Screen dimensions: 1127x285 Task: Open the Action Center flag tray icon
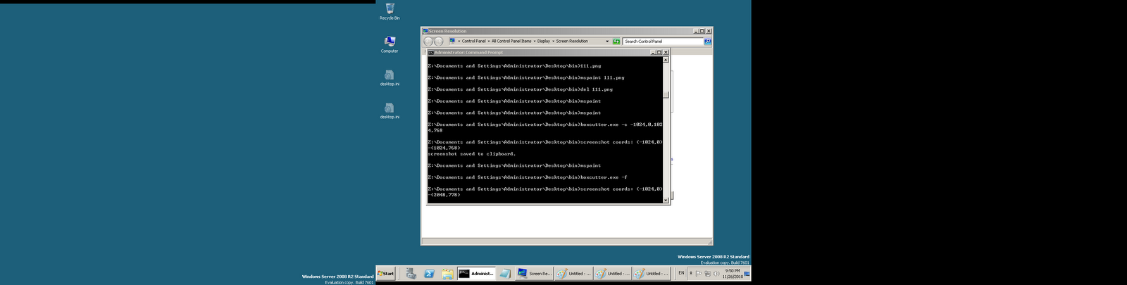(699, 274)
